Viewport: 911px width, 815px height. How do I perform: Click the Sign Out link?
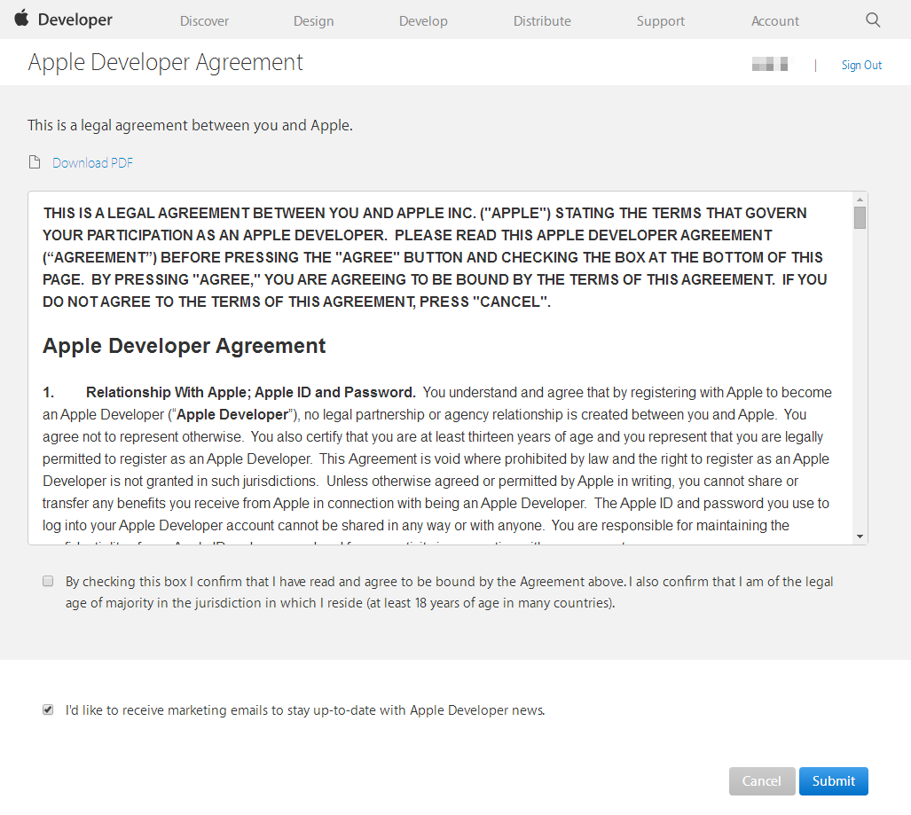860,64
